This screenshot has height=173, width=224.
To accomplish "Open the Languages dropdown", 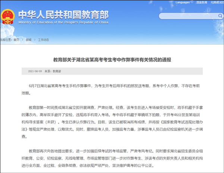I will [184, 2].
